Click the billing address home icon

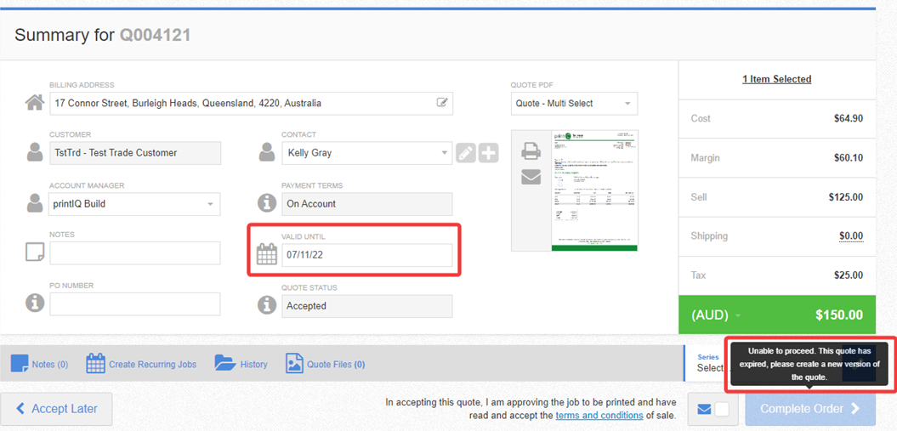(35, 104)
